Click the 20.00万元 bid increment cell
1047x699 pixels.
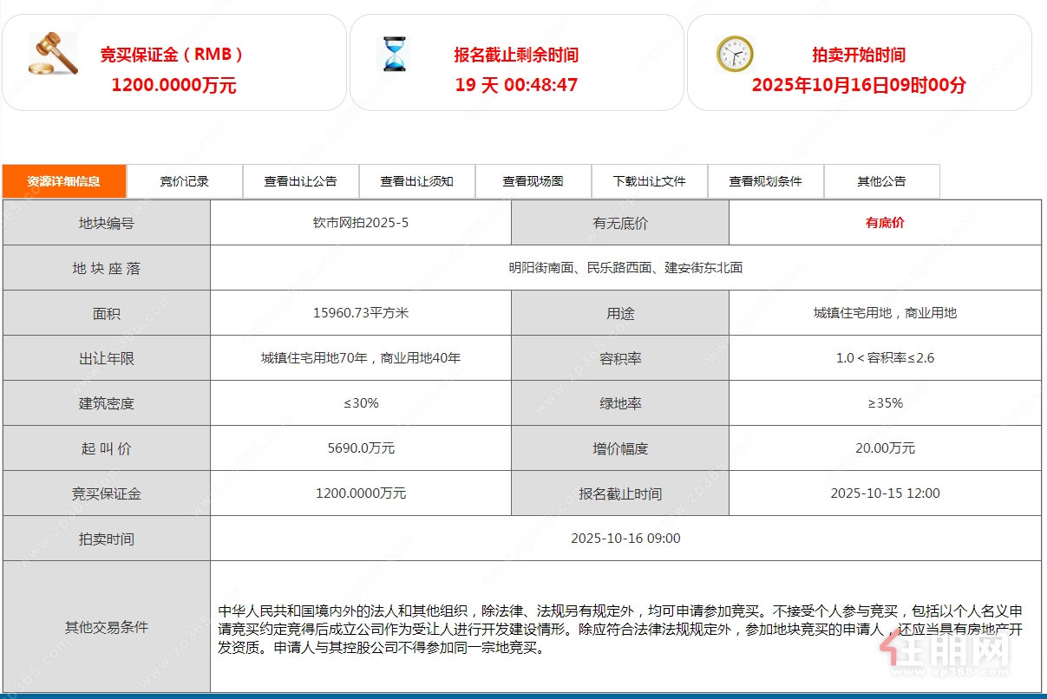tap(885, 448)
